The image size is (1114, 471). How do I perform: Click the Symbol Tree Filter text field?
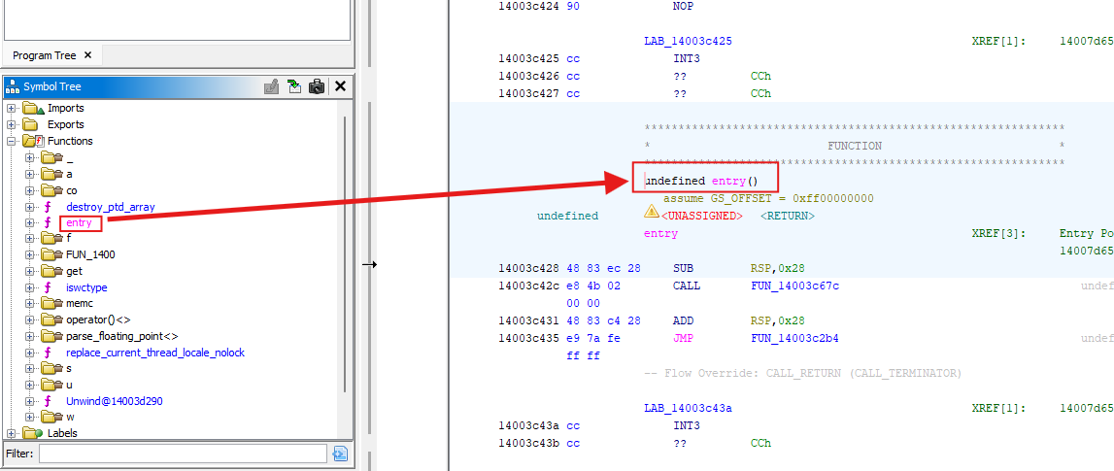pyautogui.click(x=183, y=454)
